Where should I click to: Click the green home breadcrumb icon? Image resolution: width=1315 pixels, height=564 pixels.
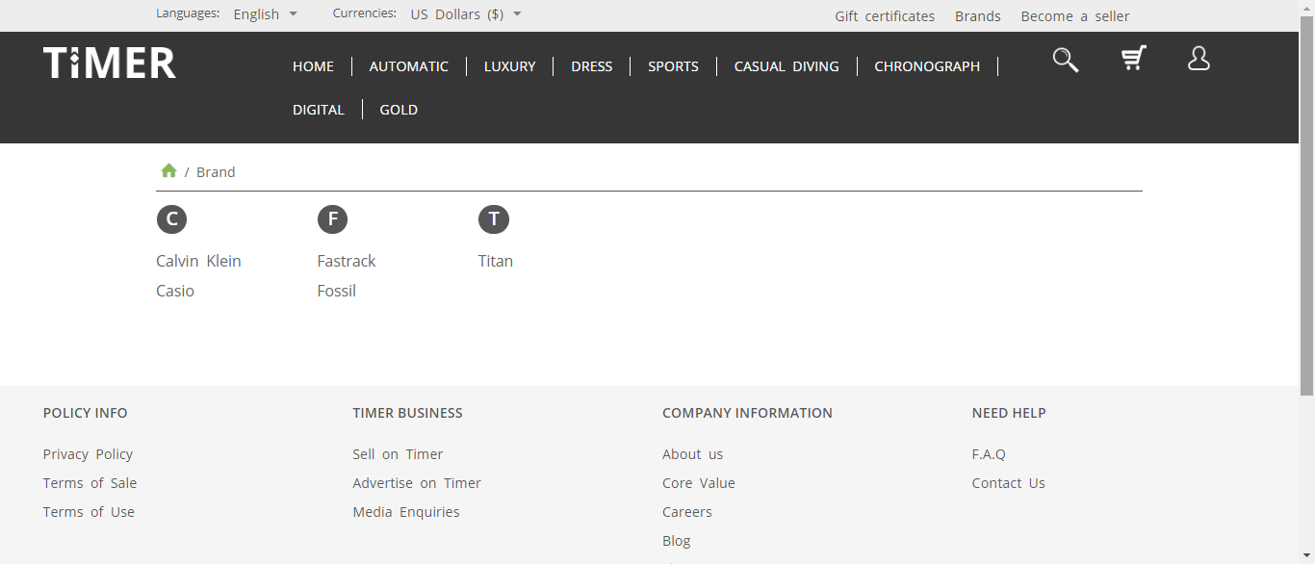[x=168, y=170]
